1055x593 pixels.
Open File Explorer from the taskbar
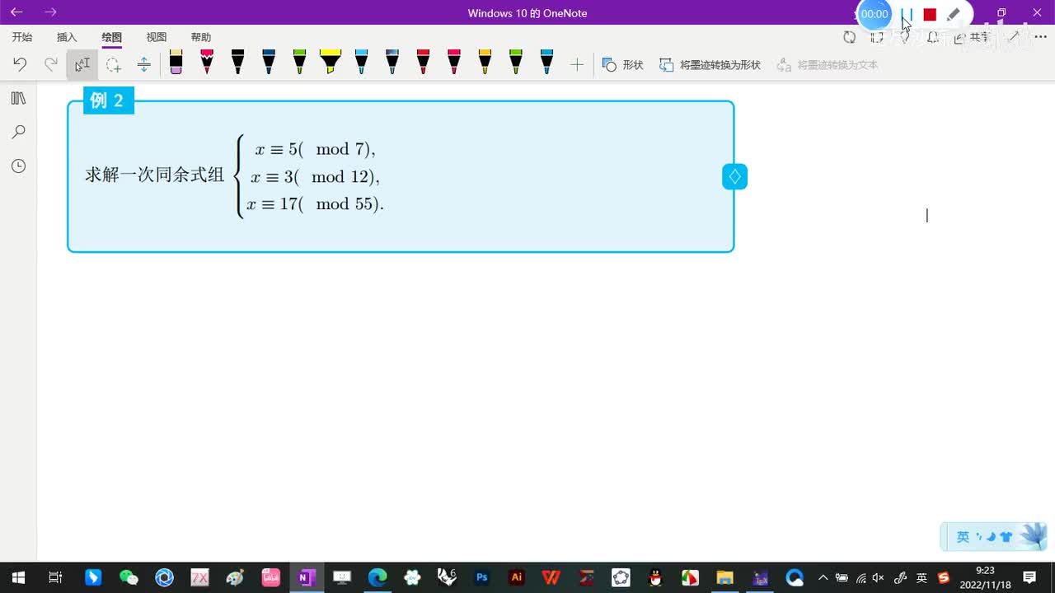click(724, 577)
